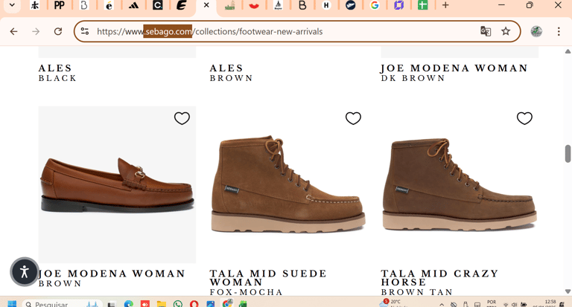
Task: Open the Windows Start menu
Action: pos(12,304)
